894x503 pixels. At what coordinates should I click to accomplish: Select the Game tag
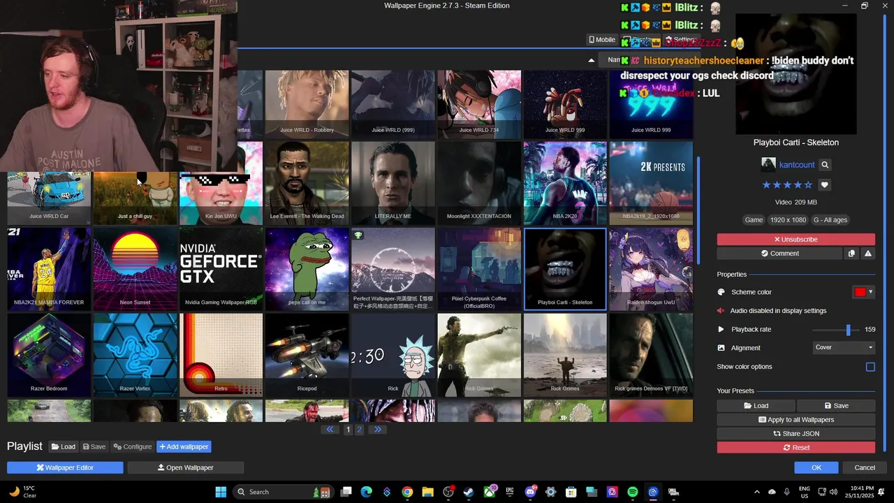(x=754, y=220)
